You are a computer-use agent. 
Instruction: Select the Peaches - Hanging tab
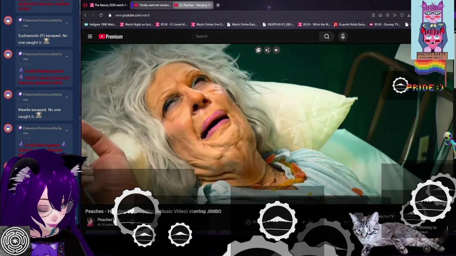(x=193, y=5)
